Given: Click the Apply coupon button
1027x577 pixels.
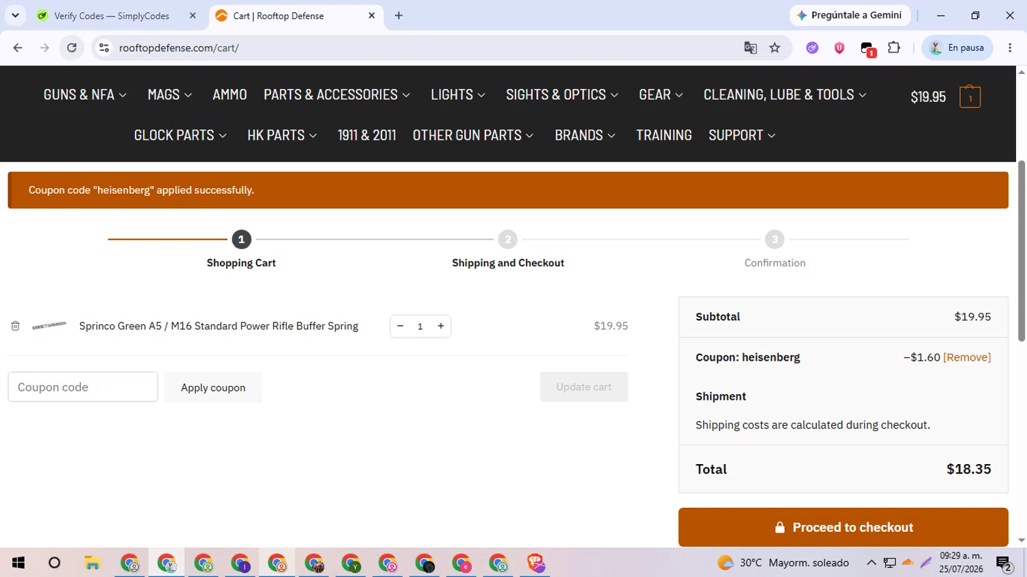Looking at the screenshot, I should 213,387.
